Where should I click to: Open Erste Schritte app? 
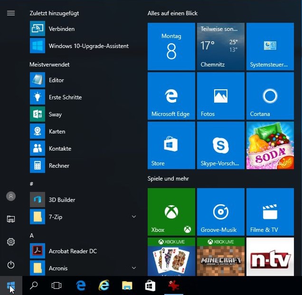click(x=84, y=97)
